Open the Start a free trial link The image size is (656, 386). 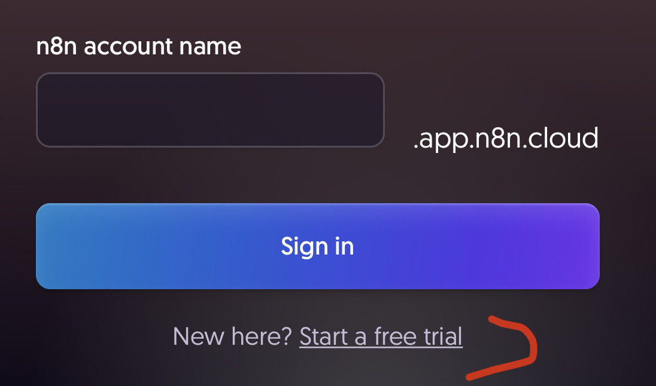coord(381,337)
